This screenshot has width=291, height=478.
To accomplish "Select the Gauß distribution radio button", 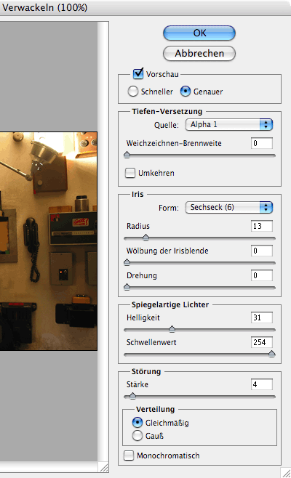I will (137, 436).
